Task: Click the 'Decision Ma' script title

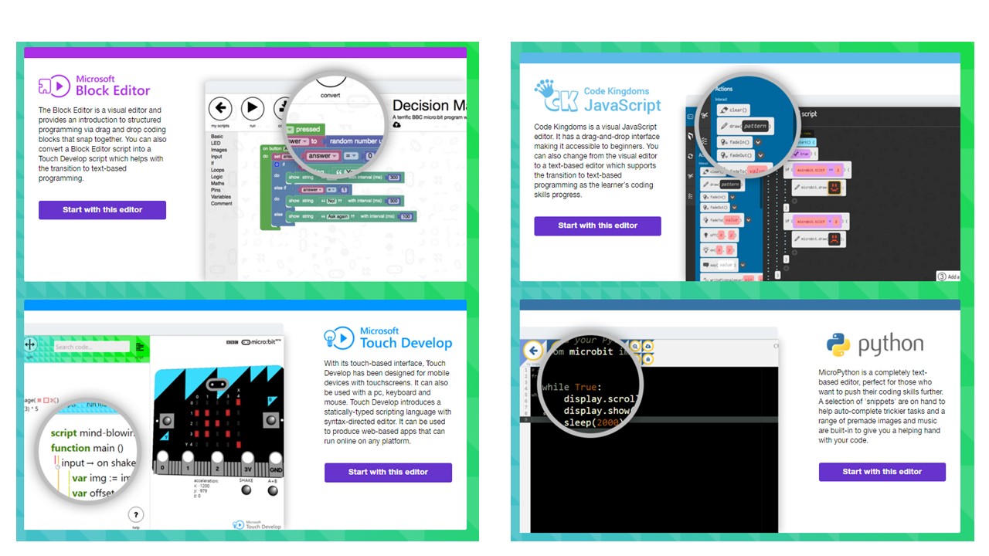Action: 430,106
